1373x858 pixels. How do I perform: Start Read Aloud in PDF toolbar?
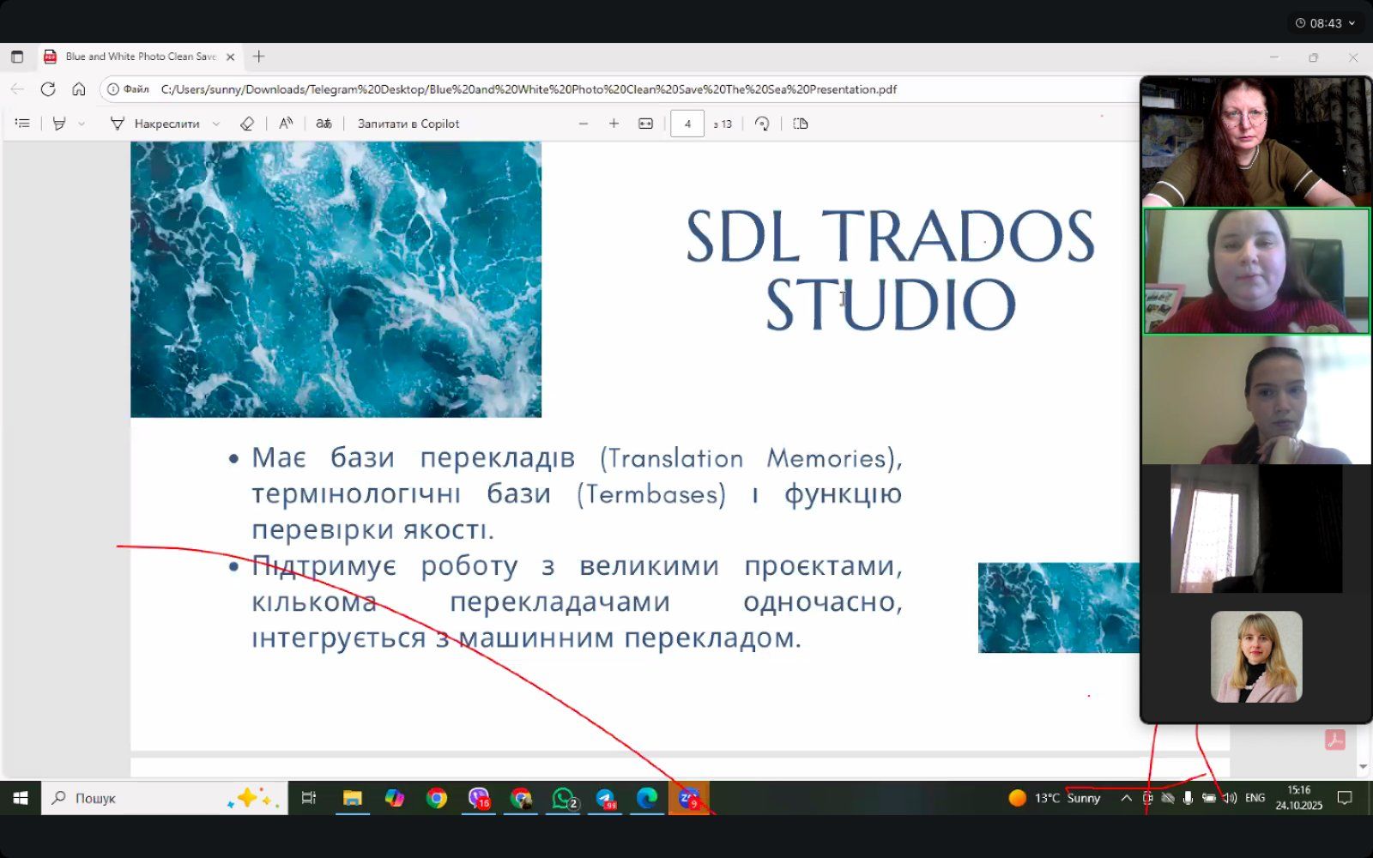(x=286, y=124)
